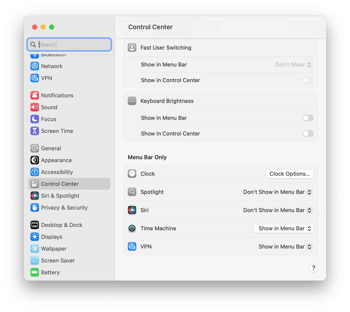
Task: Click the Control Center sidebar icon
Action: [x=35, y=184]
